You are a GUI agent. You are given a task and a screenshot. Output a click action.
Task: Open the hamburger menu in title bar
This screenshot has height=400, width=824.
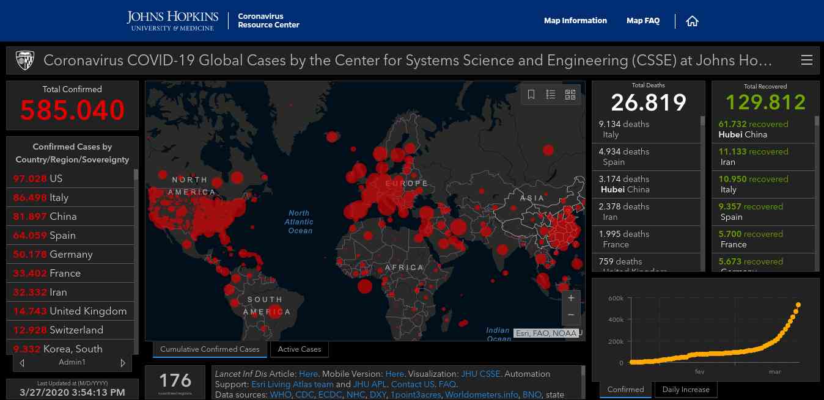pos(806,60)
